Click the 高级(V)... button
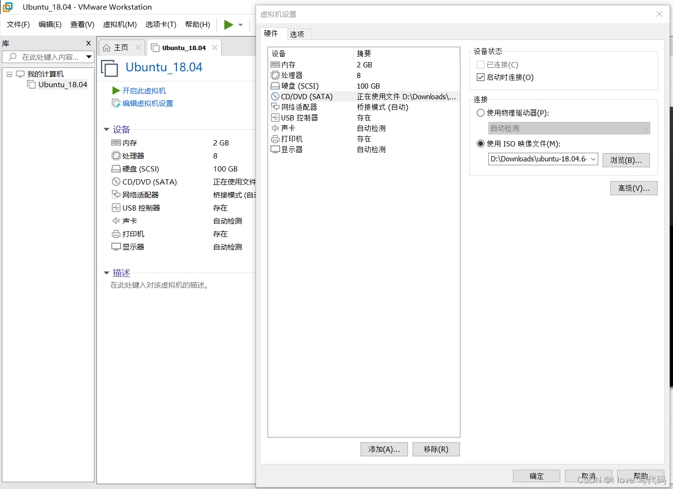673x489 pixels. (633, 188)
